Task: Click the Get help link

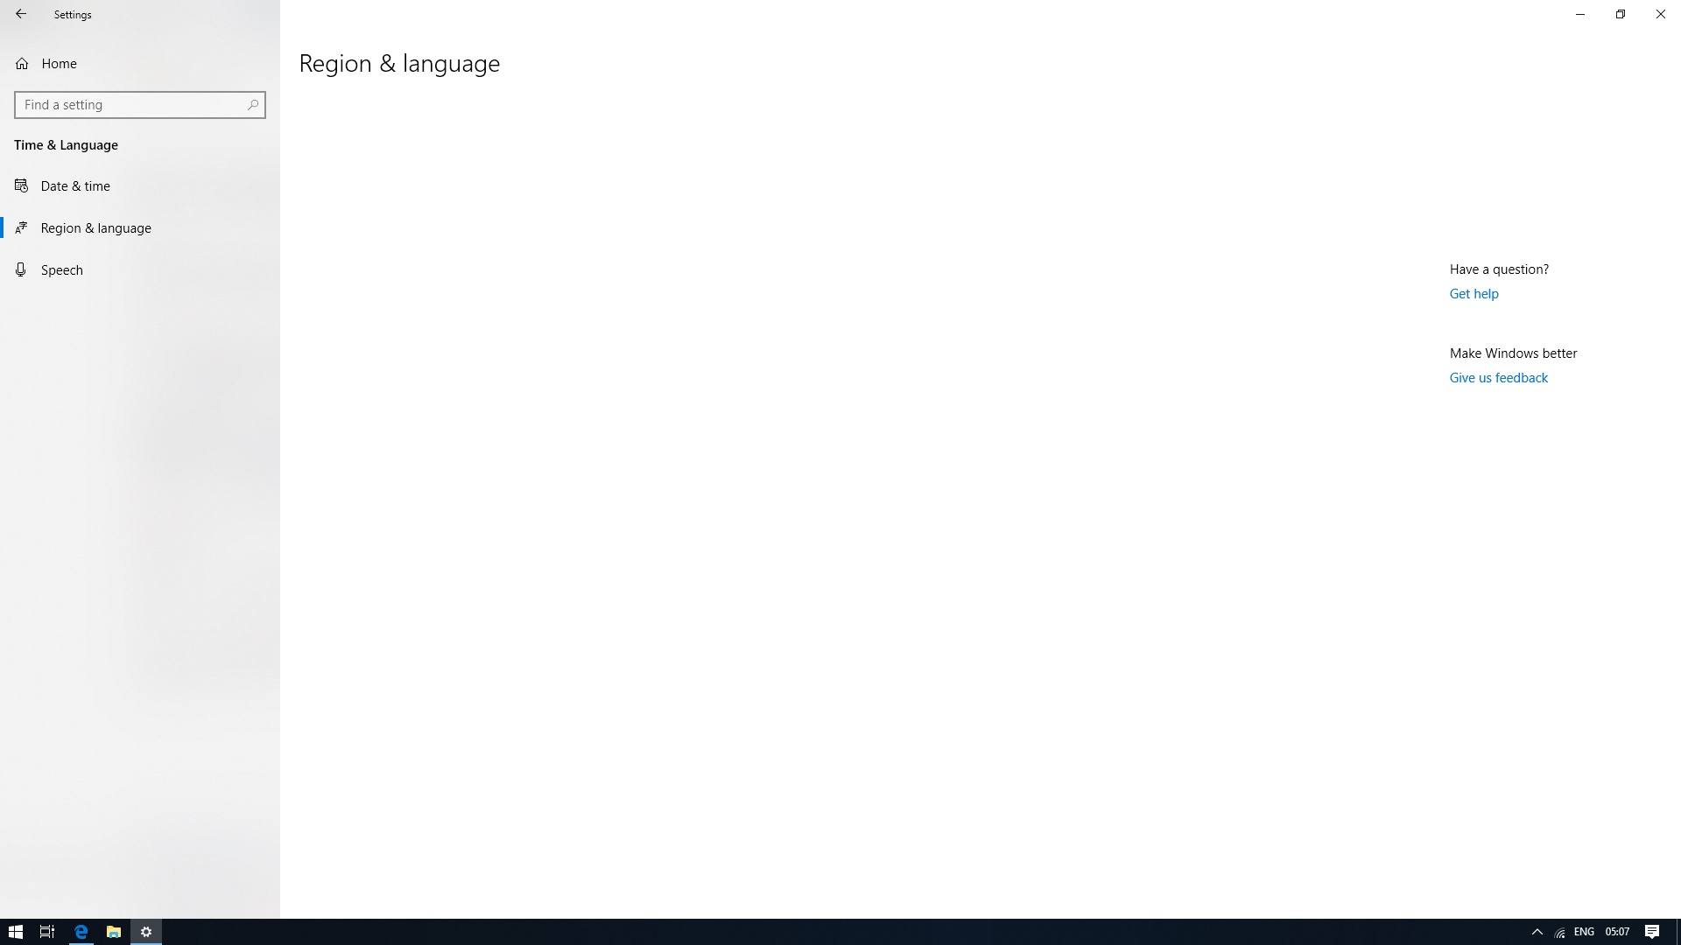Action: [x=1474, y=293]
